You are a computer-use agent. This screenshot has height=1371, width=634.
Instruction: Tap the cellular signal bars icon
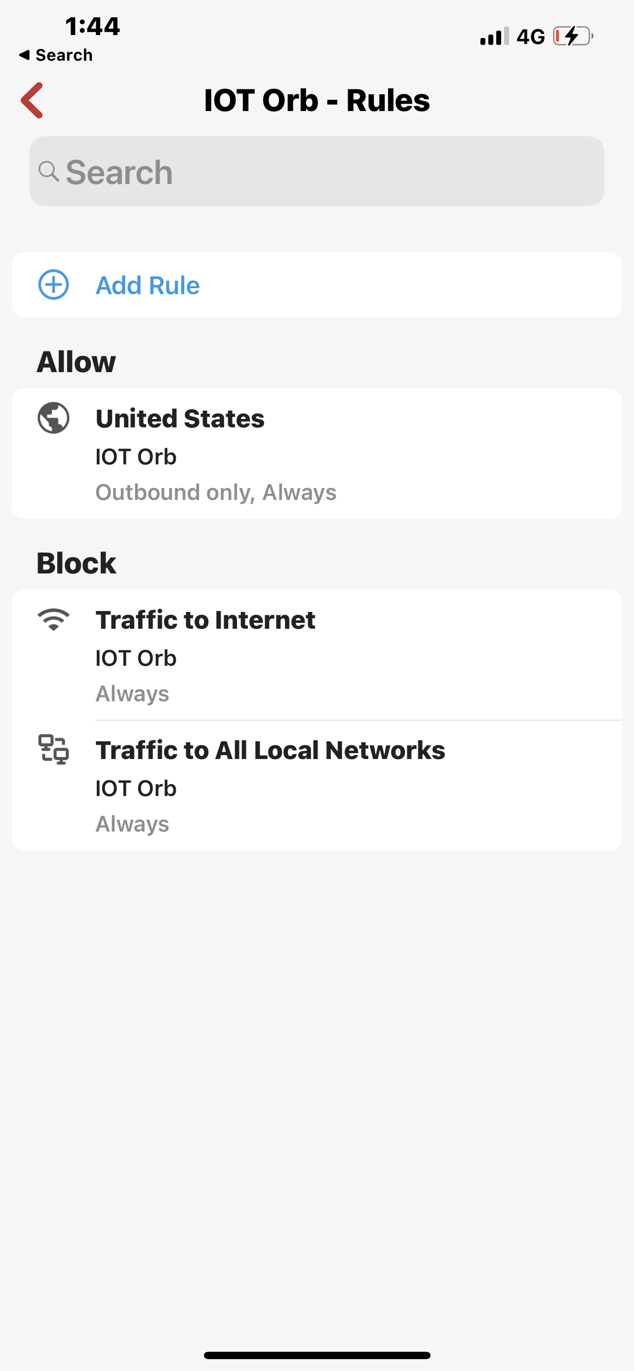point(494,36)
